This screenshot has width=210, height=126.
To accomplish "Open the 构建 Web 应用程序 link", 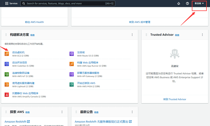I will click(88, 62).
